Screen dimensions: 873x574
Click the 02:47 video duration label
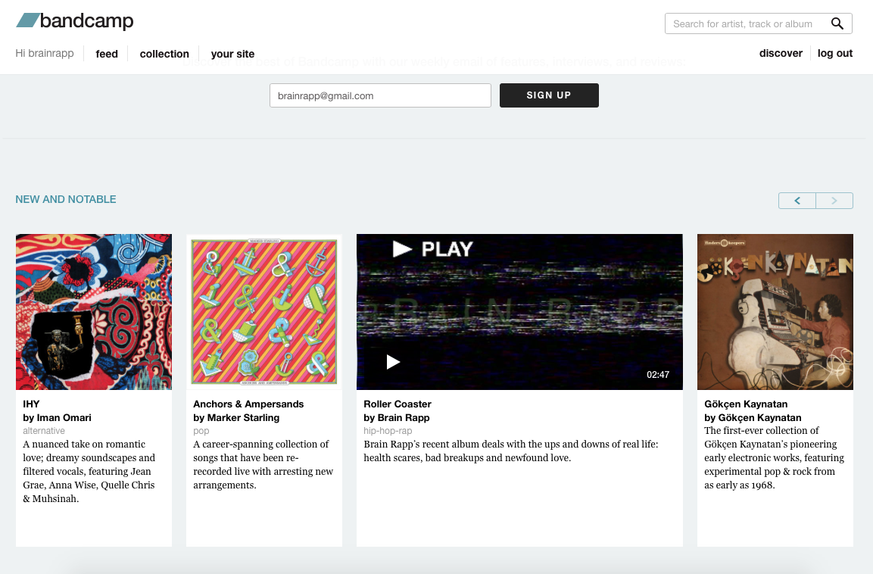(657, 375)
